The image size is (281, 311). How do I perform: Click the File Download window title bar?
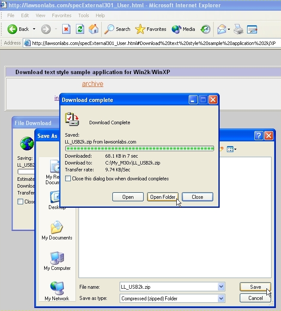(36, 123)
